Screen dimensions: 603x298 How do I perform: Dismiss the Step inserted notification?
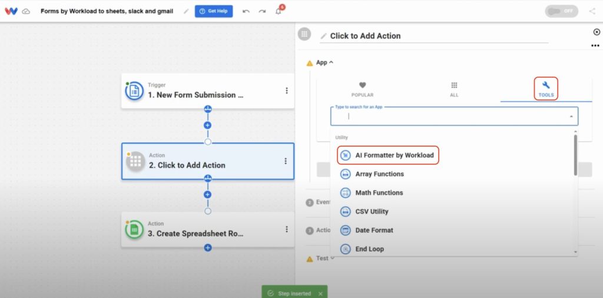[x=320, y=293]
